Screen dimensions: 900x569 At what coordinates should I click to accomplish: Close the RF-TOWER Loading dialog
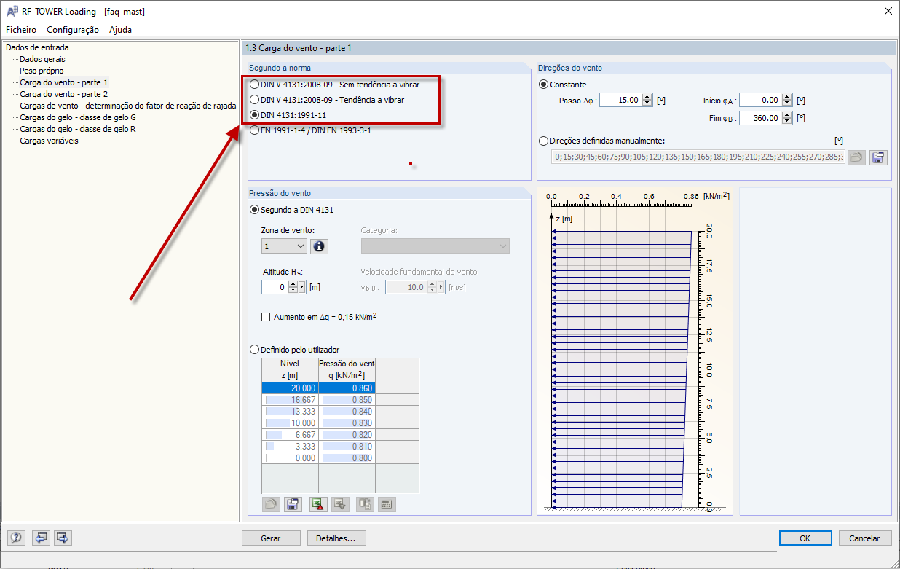point(888,11)
